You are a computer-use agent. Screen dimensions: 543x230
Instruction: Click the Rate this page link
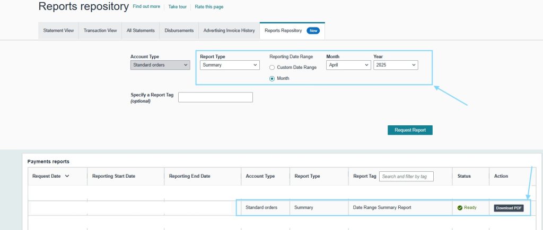coord(209,7)
